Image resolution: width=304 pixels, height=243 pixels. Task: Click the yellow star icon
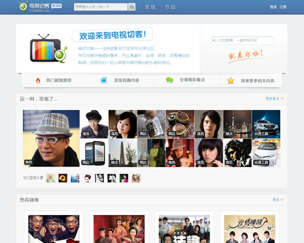coord(230,81)
